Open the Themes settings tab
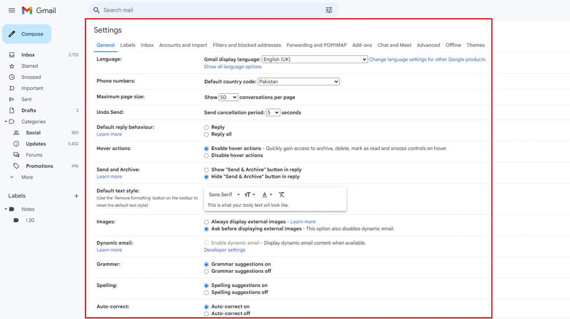Image resolution: width=570 pixels, height=319 pixels. coord(475,45)
